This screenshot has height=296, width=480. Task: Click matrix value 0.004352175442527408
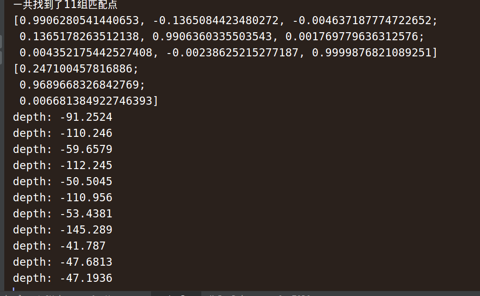(x=86, y=53)
